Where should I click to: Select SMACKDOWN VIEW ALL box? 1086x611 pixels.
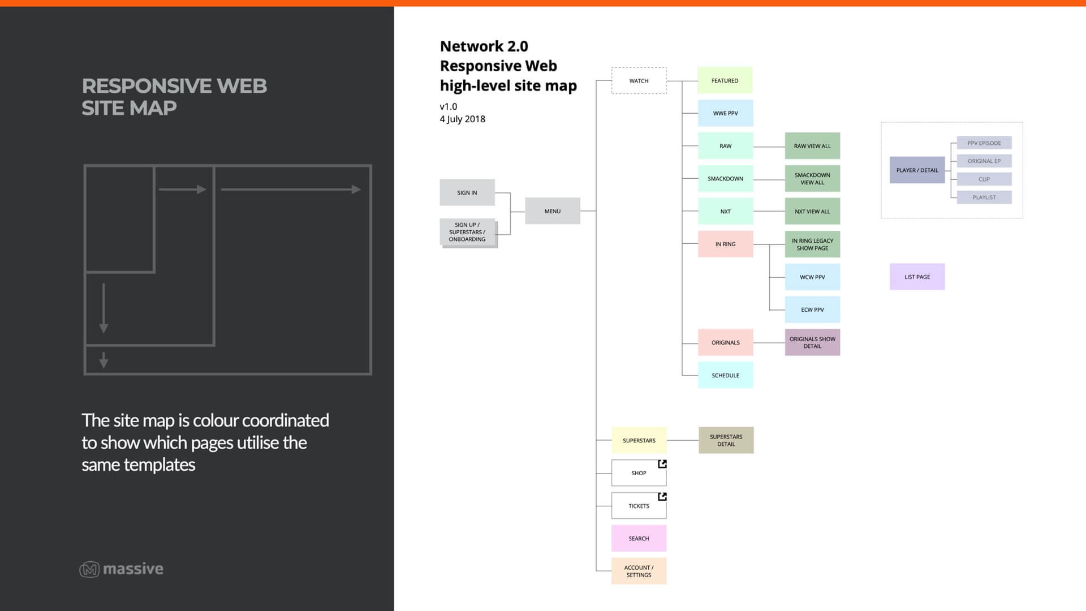(812, 179)
